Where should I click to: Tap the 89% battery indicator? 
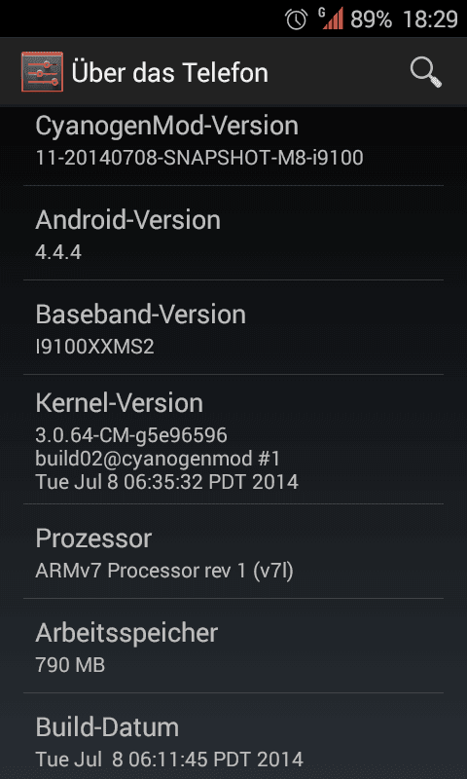(372, 19)
